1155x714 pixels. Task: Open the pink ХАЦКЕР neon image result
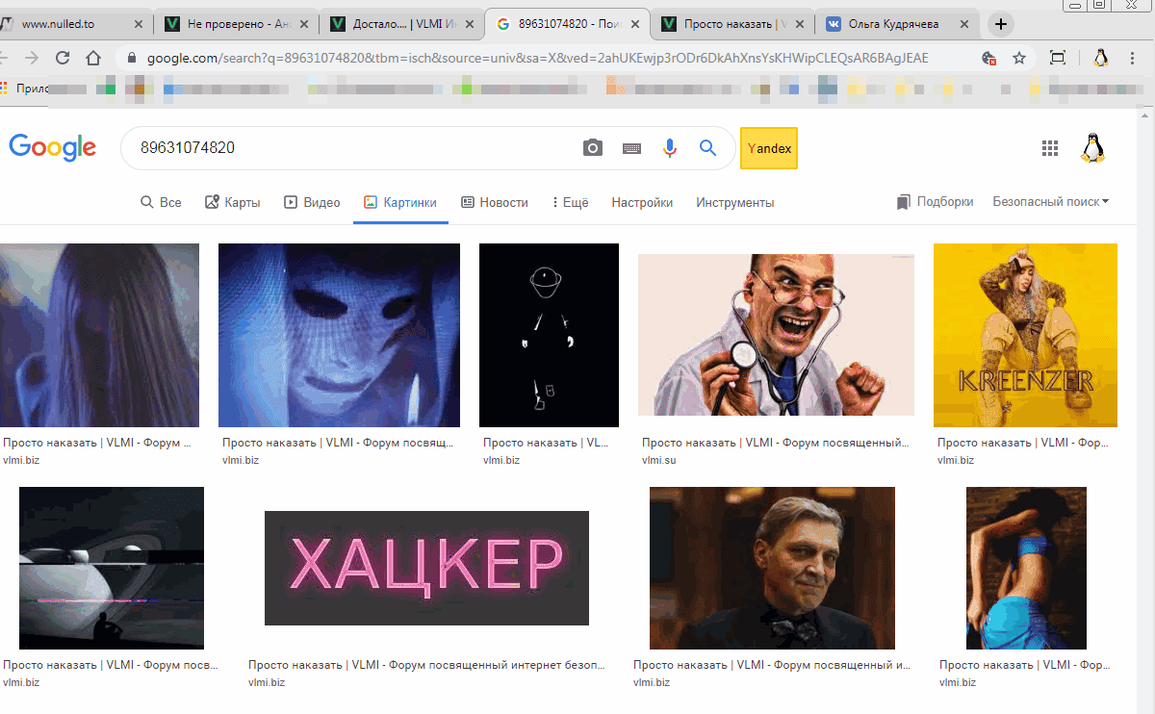pos(426,568)
